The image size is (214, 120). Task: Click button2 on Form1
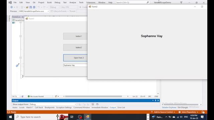pos(75,47)
